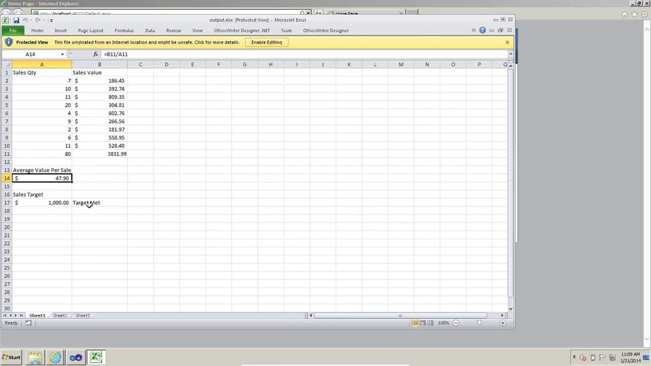Viewport: 651px width, 366px height.
Task: Switch to Page Break Preview icon
Action: (430, 323)
